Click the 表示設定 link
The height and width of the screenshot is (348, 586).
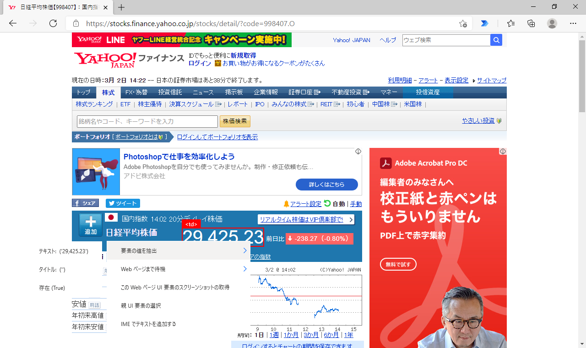pyautogui.click(x=456, y=80)
